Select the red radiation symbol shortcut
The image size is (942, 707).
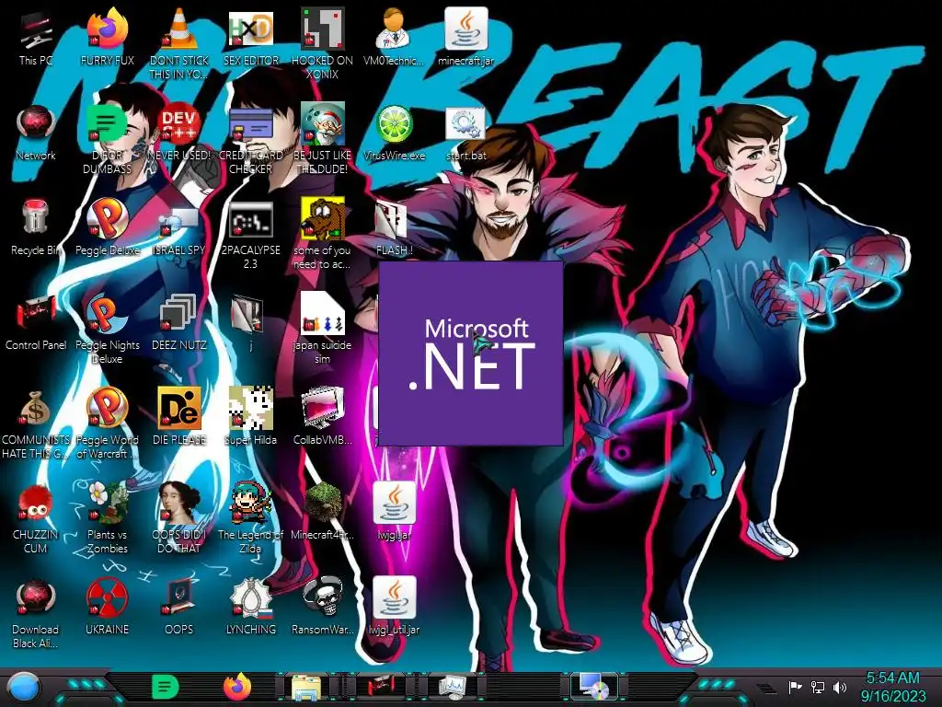[107, 608]
